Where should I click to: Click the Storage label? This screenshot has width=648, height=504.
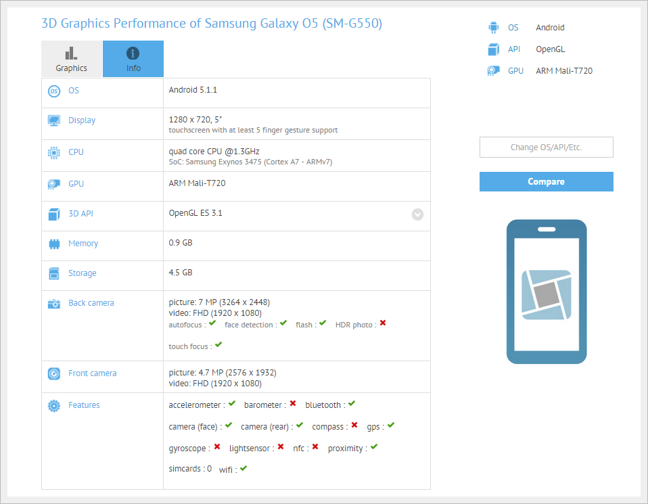83,273
